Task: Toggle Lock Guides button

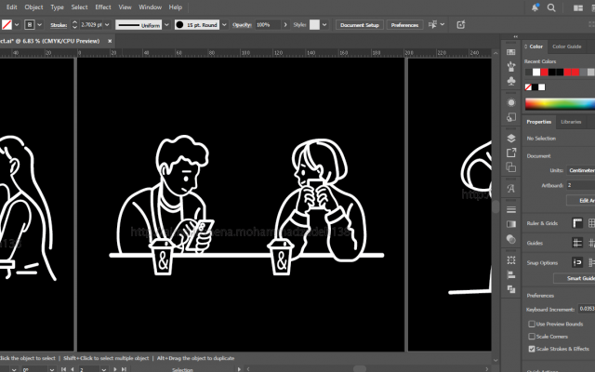Action: pyautogui.click(x=591, y=243)
